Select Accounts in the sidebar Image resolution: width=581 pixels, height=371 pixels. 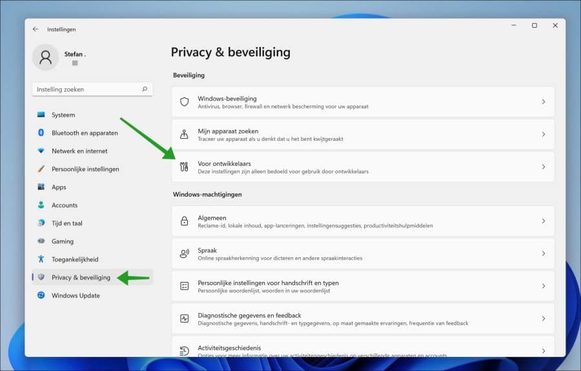click(x=92, y=205)
